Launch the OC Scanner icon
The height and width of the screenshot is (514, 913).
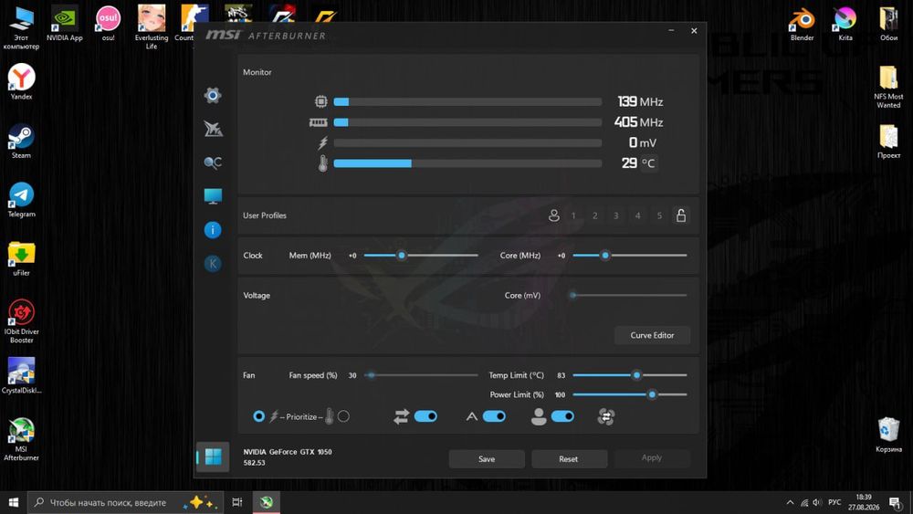coord(213,163)
